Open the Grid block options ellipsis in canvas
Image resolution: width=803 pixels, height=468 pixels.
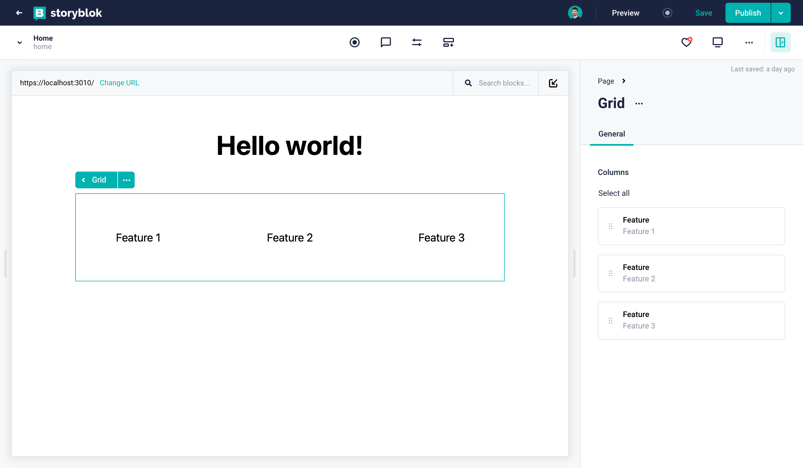127,180
